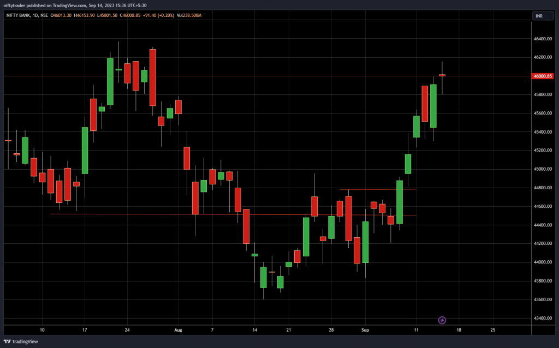
Task: Click the niftytrader author name in the header
Action: 15,5
